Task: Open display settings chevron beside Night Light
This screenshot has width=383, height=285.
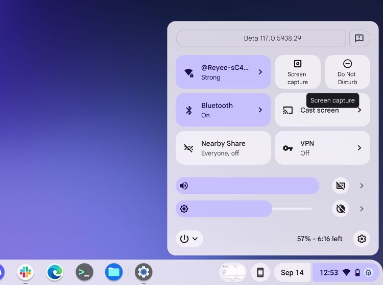Action: pos(362,209)
